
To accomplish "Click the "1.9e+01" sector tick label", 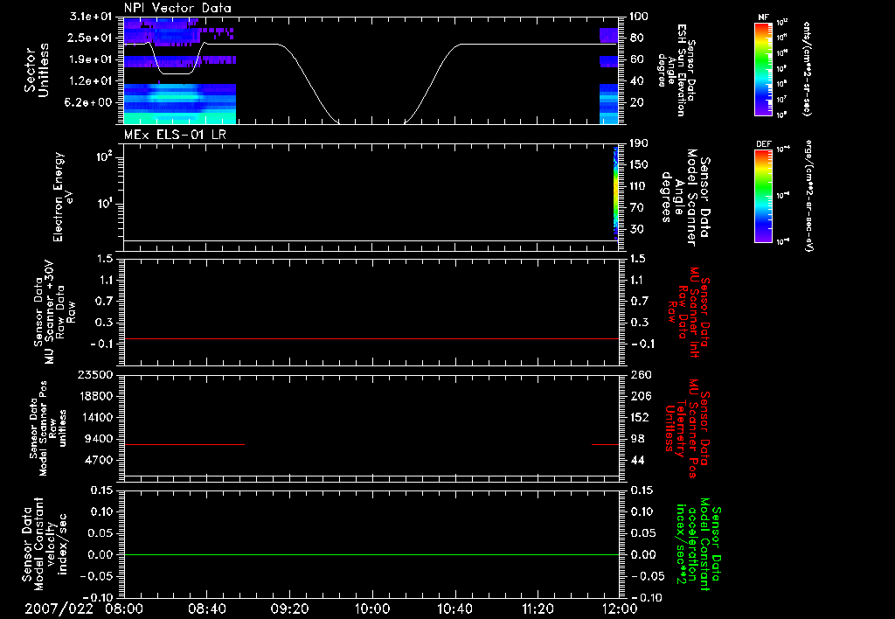I will click(x=91, y=59).
